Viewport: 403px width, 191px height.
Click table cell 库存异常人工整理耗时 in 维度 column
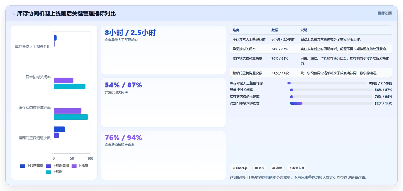(249, 39)
